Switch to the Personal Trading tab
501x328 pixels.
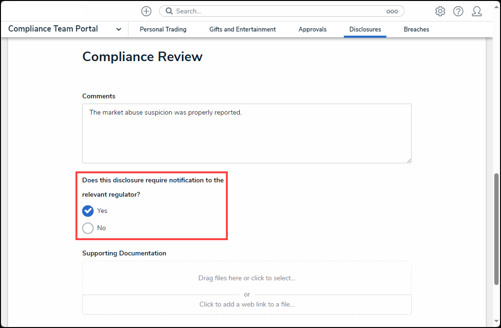point(163,29)
